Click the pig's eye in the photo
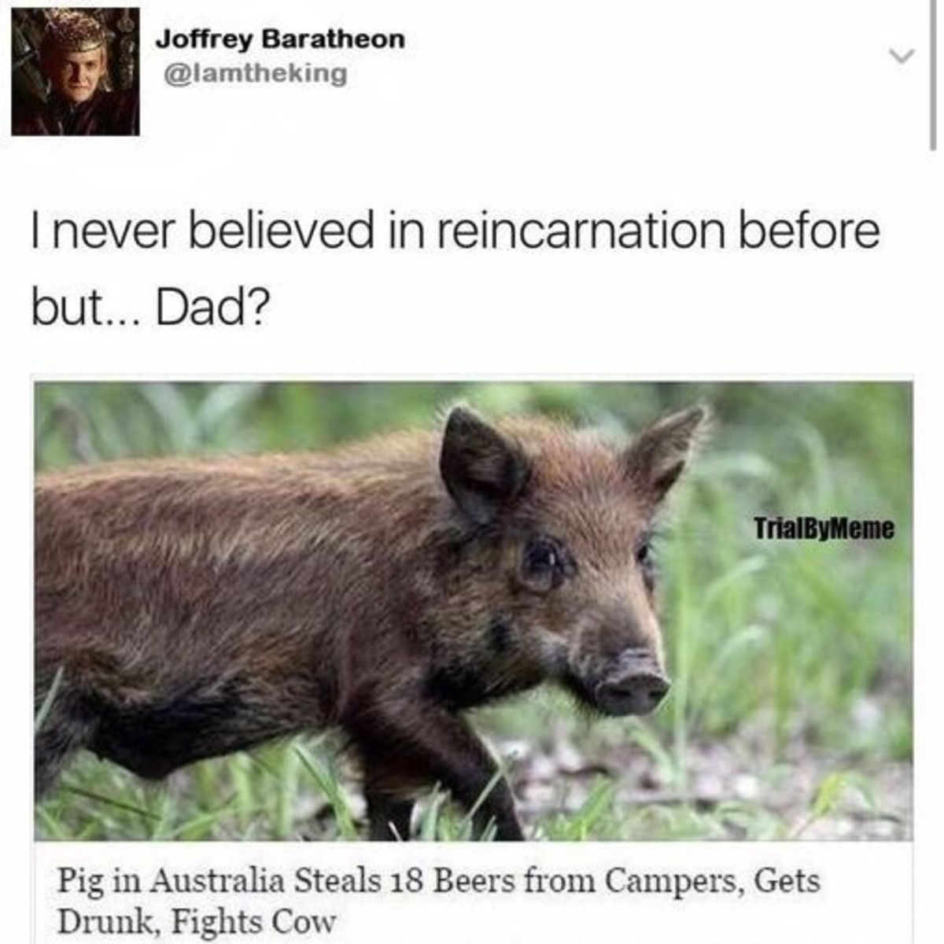The image size is (944, 944). 542,562
